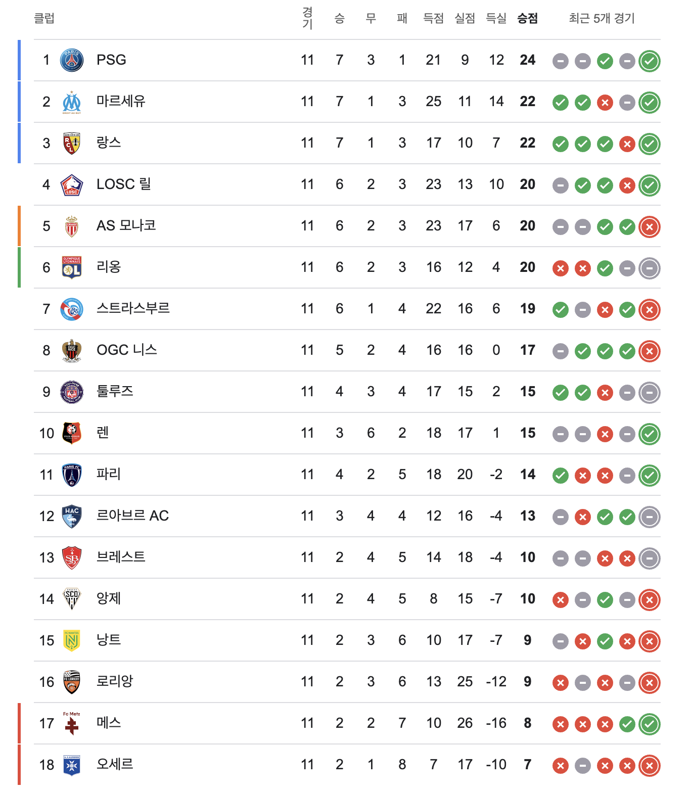This screenshot has width=691, height=792.
Task: Click PSG's most recent win icon
Action: pos(650,61)
